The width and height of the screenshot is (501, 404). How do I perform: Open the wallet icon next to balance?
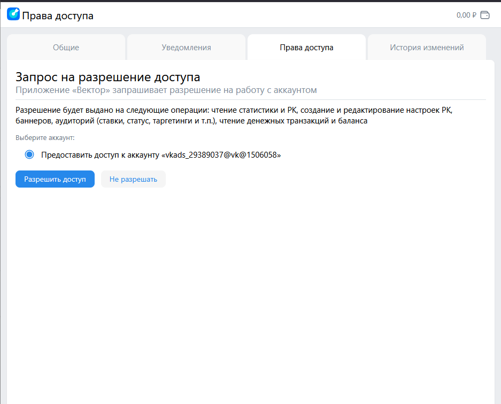[x=485, y=15]
